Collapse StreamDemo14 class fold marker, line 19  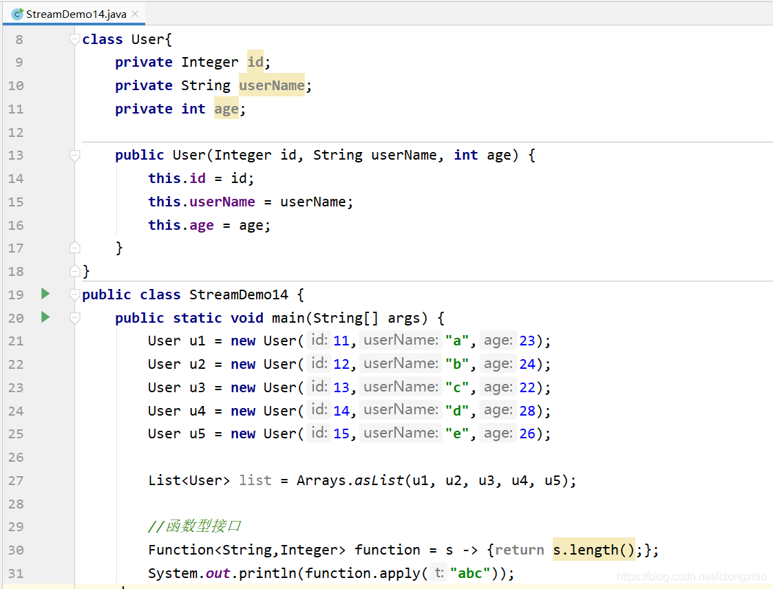pos(75,294)
